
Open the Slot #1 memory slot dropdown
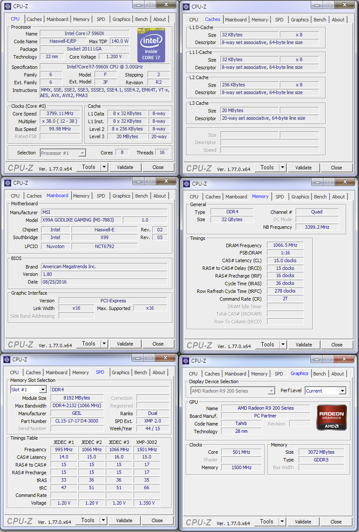pos(42,390)
